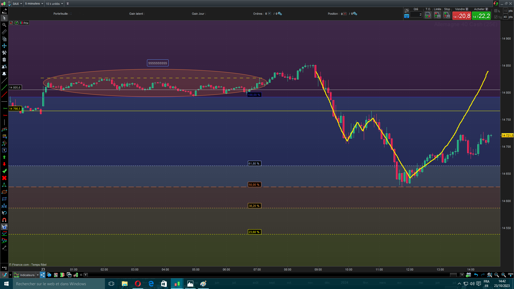Click the bell alert creation icon
Viewport: 514px width, 289px height.
click(x=4, y=74)
